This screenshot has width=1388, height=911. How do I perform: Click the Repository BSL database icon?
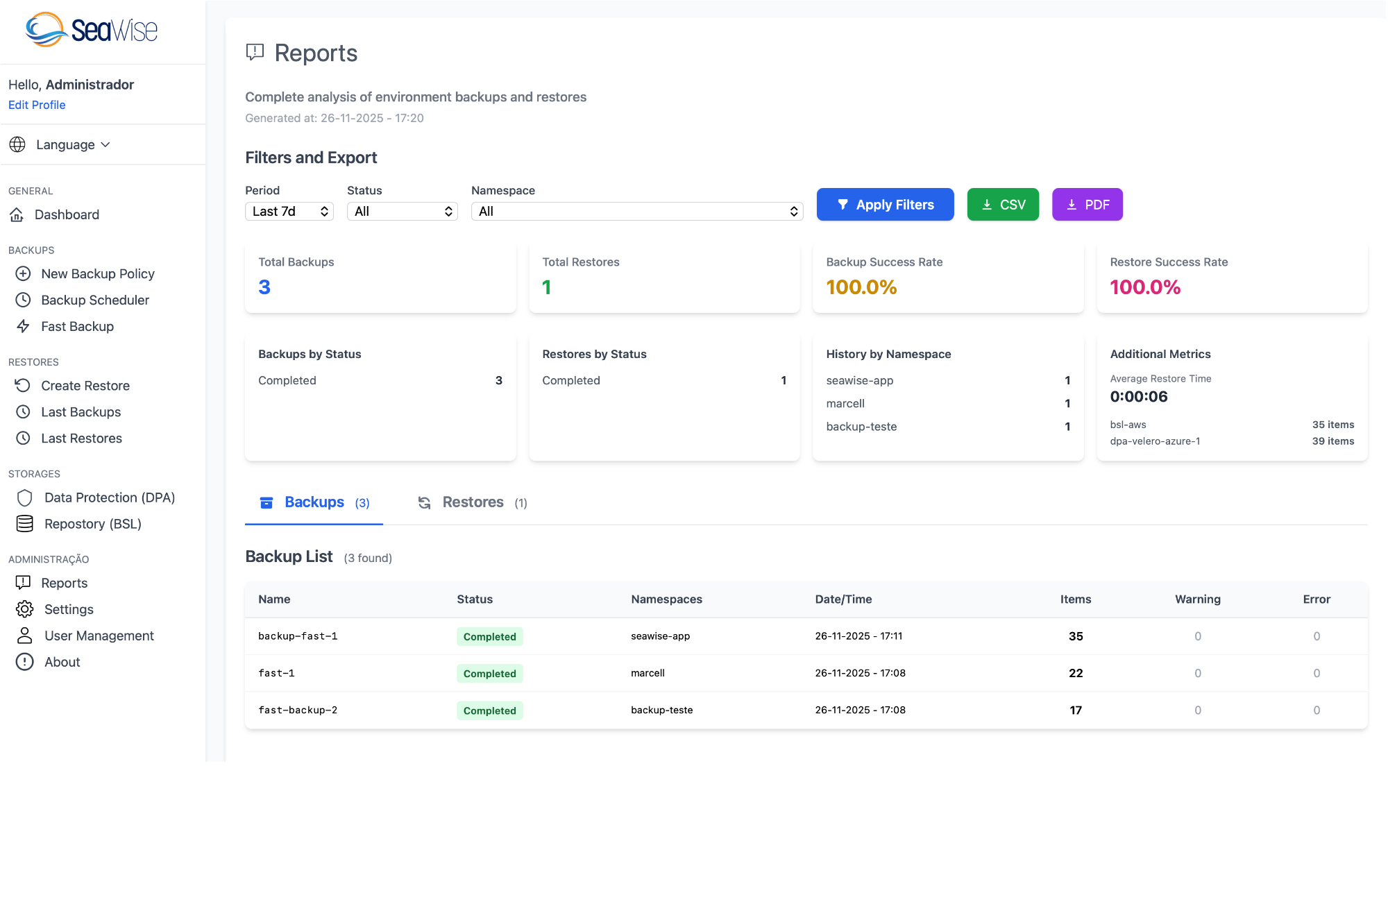click(25, 525)
